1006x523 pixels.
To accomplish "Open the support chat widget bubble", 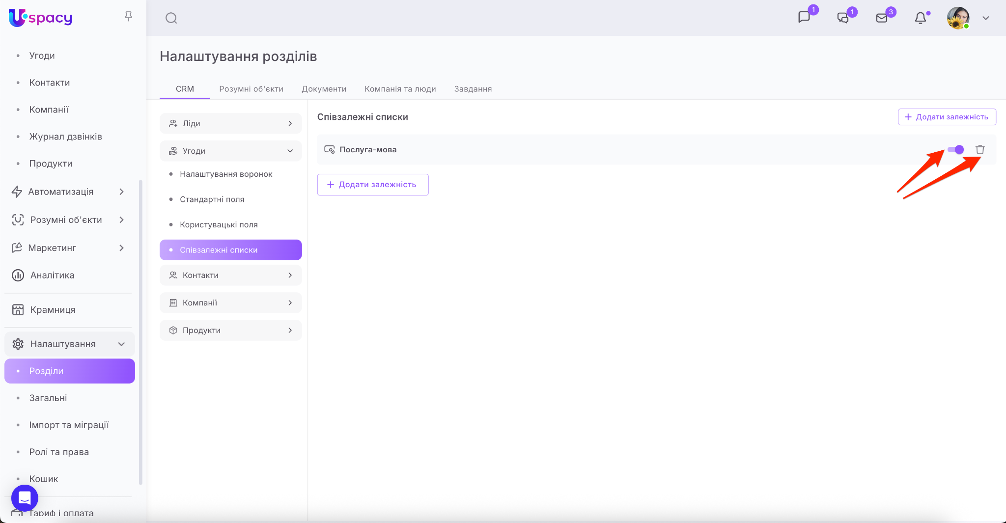I will [25, 498].
